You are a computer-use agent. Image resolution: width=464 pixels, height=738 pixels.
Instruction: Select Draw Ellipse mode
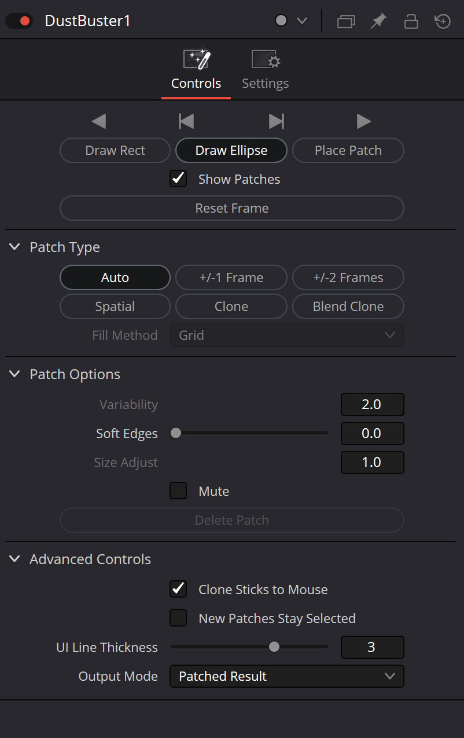coord(231,150)
